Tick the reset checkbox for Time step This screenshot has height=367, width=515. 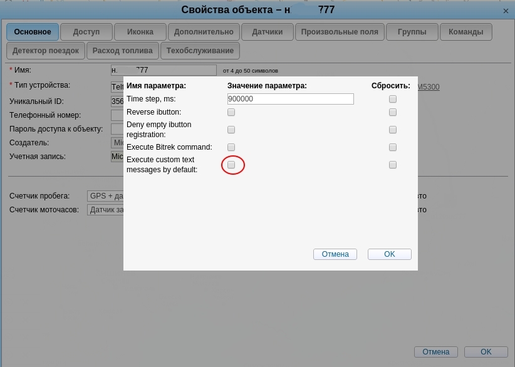pyautogui.click(x=393, y=99)
